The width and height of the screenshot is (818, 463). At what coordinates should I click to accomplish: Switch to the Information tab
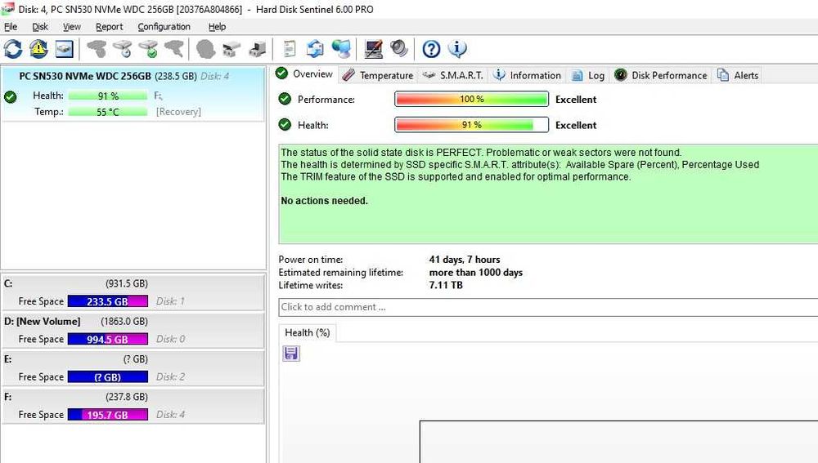528,75
